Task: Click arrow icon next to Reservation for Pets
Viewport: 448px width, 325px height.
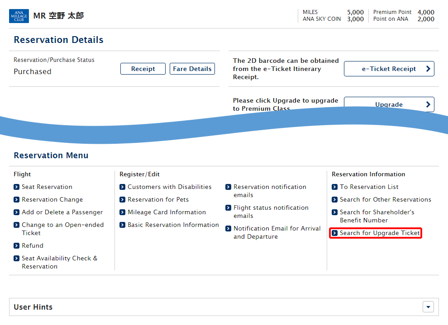Action: click(123, 200)
